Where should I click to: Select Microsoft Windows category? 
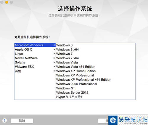(35, 45)
